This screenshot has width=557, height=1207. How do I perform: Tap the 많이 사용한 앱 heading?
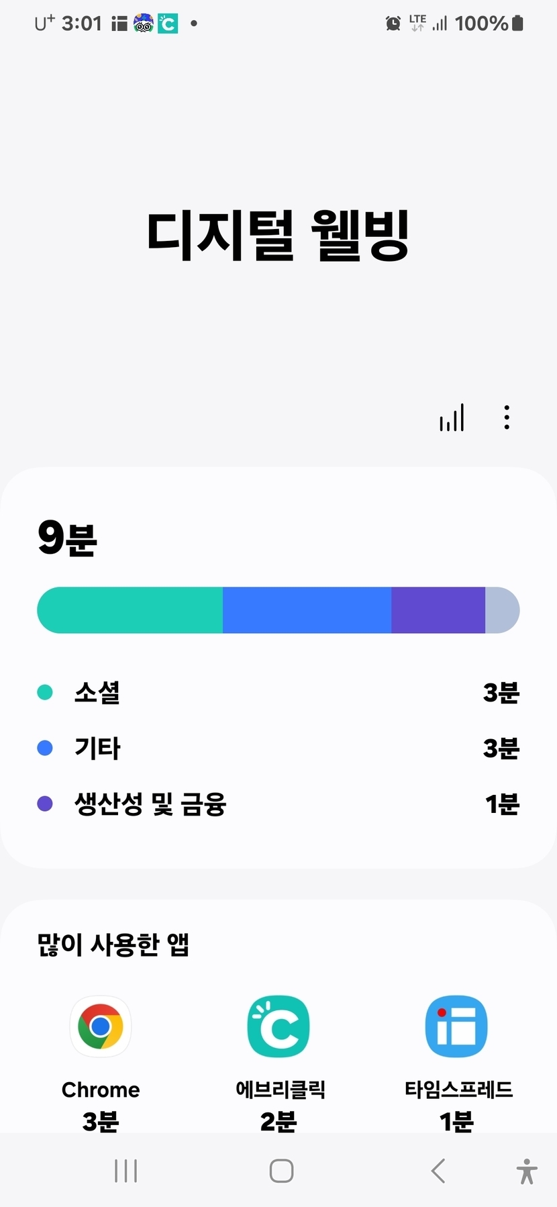(x=113, y=945)
